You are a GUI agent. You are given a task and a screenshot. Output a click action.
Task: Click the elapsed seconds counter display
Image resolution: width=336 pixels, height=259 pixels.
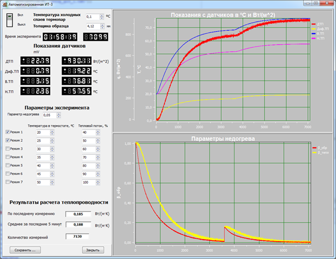click(x=95, y=37)
